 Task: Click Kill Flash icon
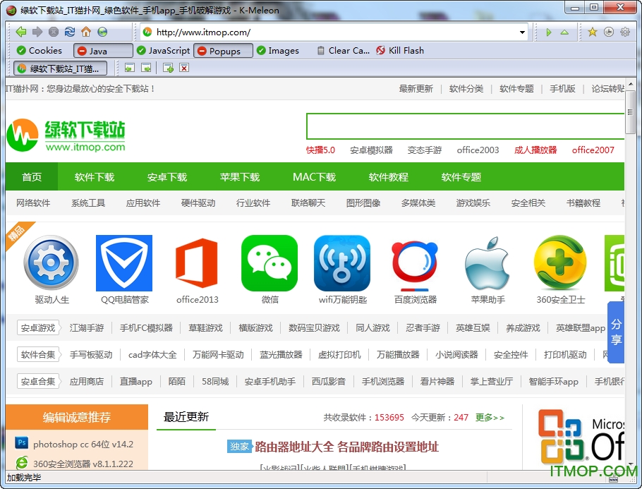(x=380, y=50)
